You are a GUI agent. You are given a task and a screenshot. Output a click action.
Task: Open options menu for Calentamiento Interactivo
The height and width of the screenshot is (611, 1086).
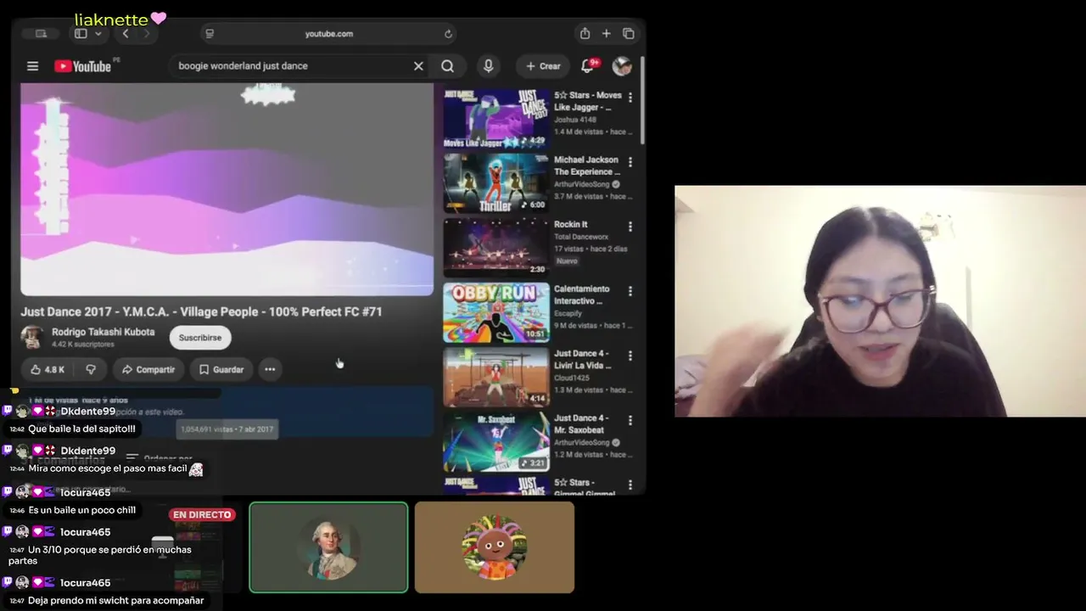630,291
